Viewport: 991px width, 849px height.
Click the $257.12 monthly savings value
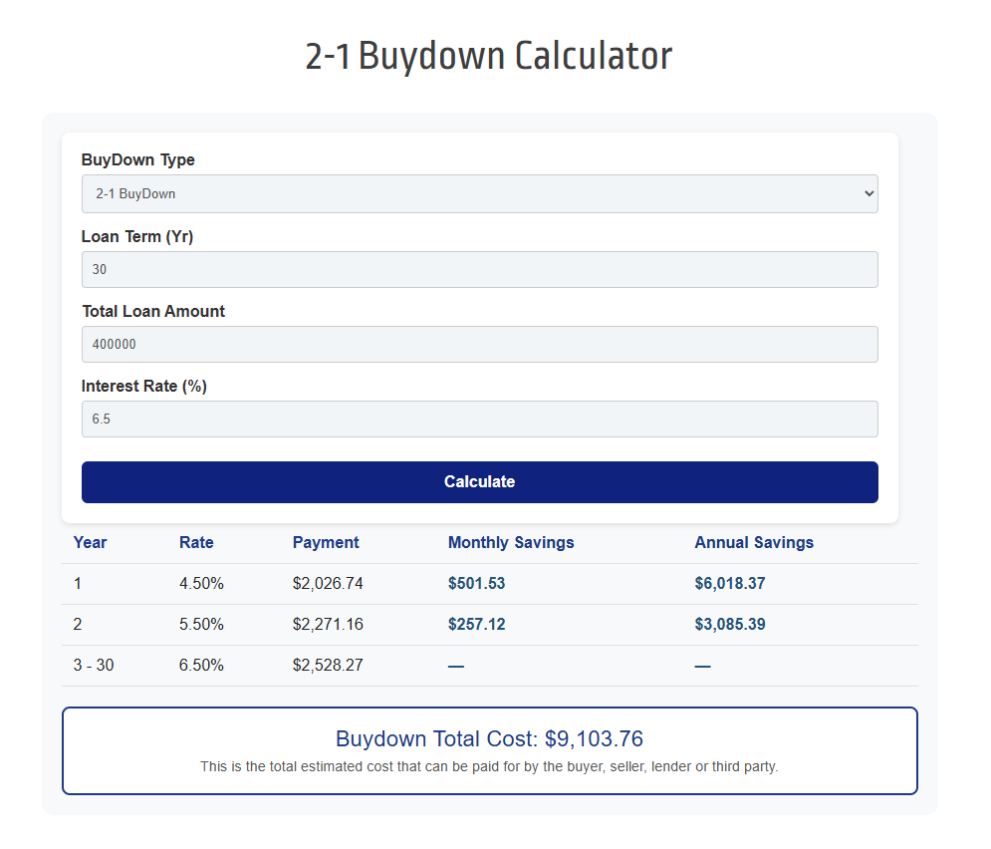[x=476, y=625]
